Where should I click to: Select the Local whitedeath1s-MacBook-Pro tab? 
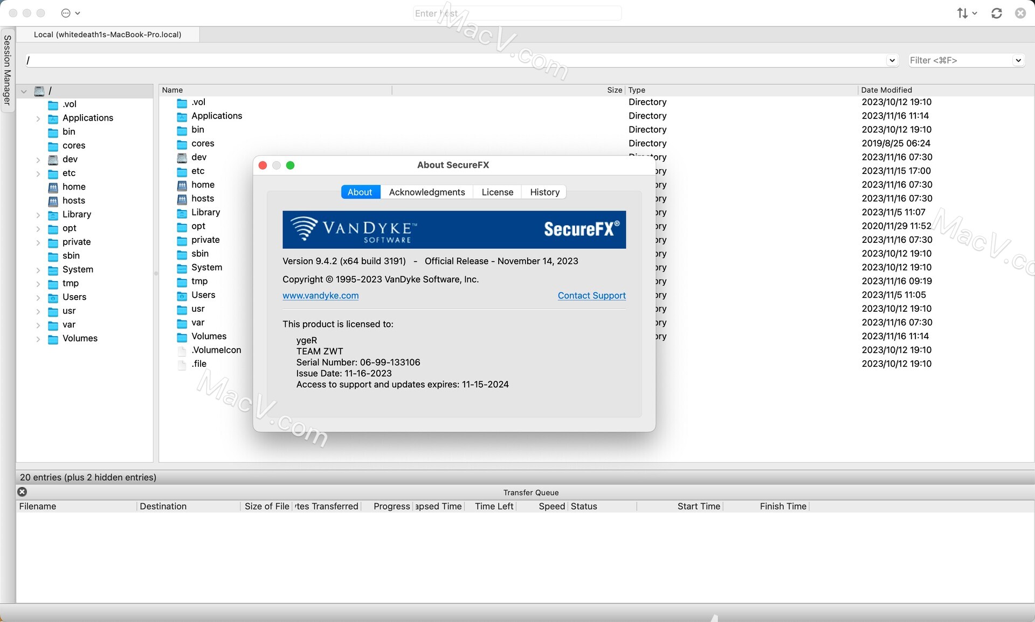[x=108, y=34]
